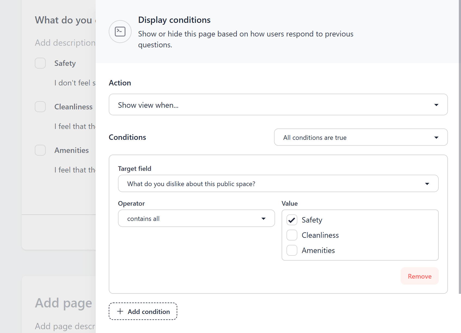Viewport: 461px width, 333px height.
Task: Add a new condition
Action: (143, 311)
